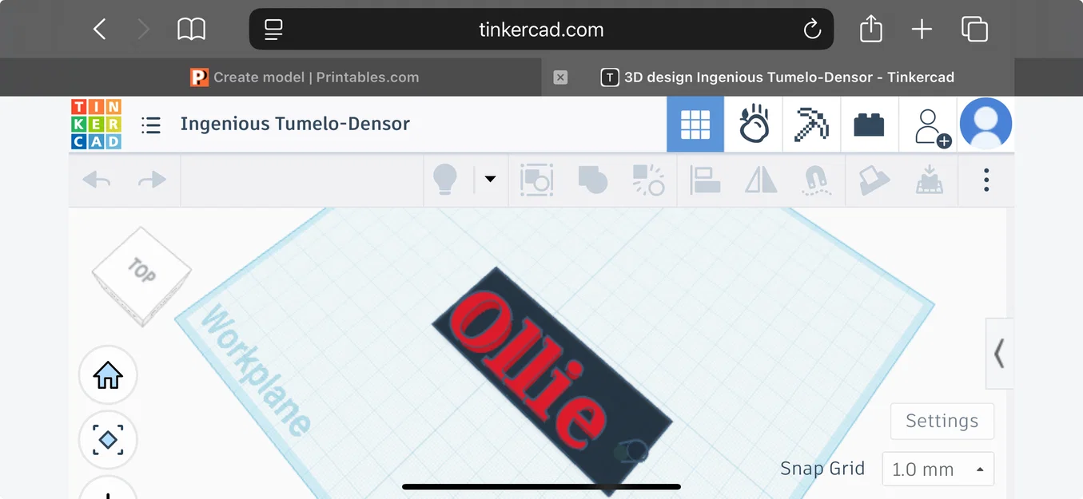Open the three-dot more options menu
Viewport: 1083px width, 499px height.
(986, 180)
